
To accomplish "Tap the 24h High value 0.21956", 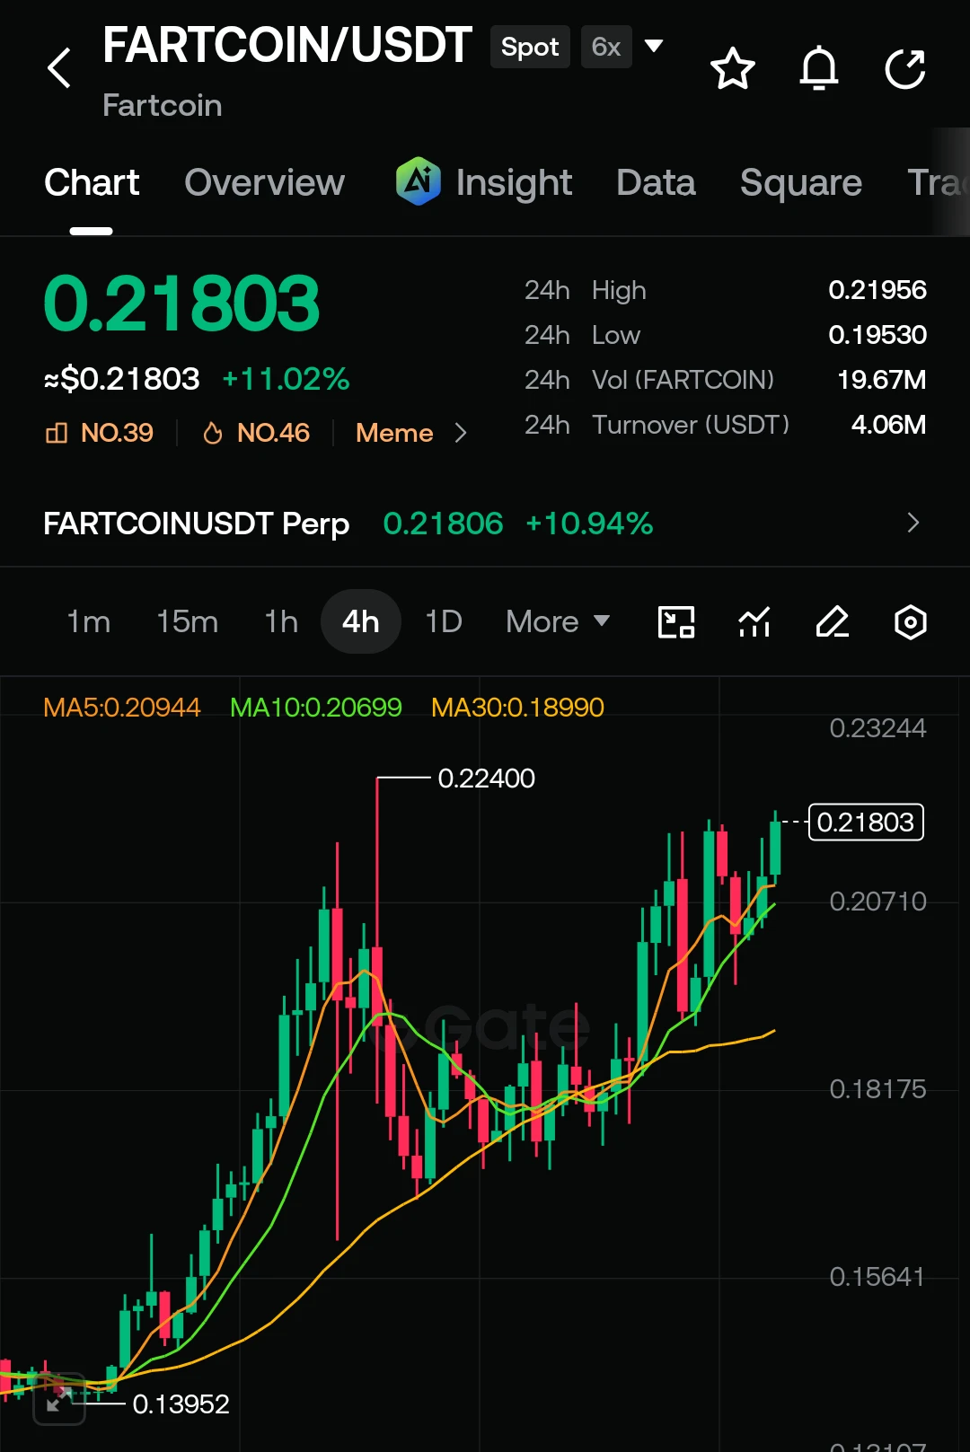I will pyautogui.click(x=877, y=290).
